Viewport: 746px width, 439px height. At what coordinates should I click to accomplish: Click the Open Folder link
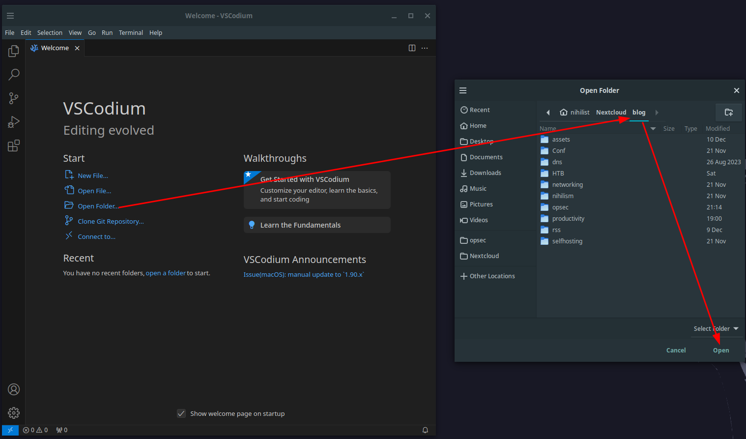[98, 206]
